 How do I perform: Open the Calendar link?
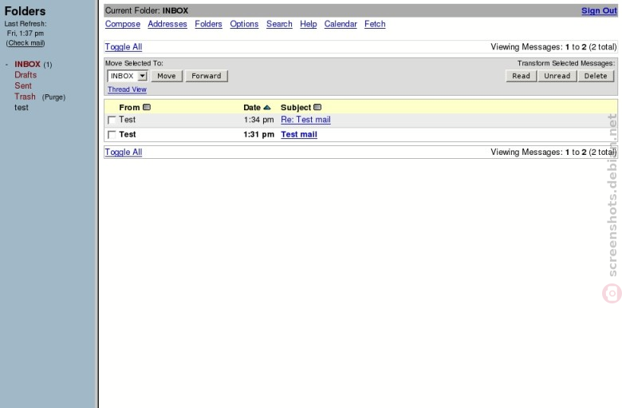(341, 24)
